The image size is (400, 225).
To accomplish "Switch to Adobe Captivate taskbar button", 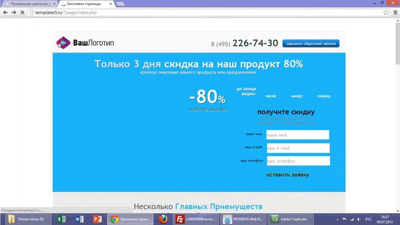I will pos(291,219).
